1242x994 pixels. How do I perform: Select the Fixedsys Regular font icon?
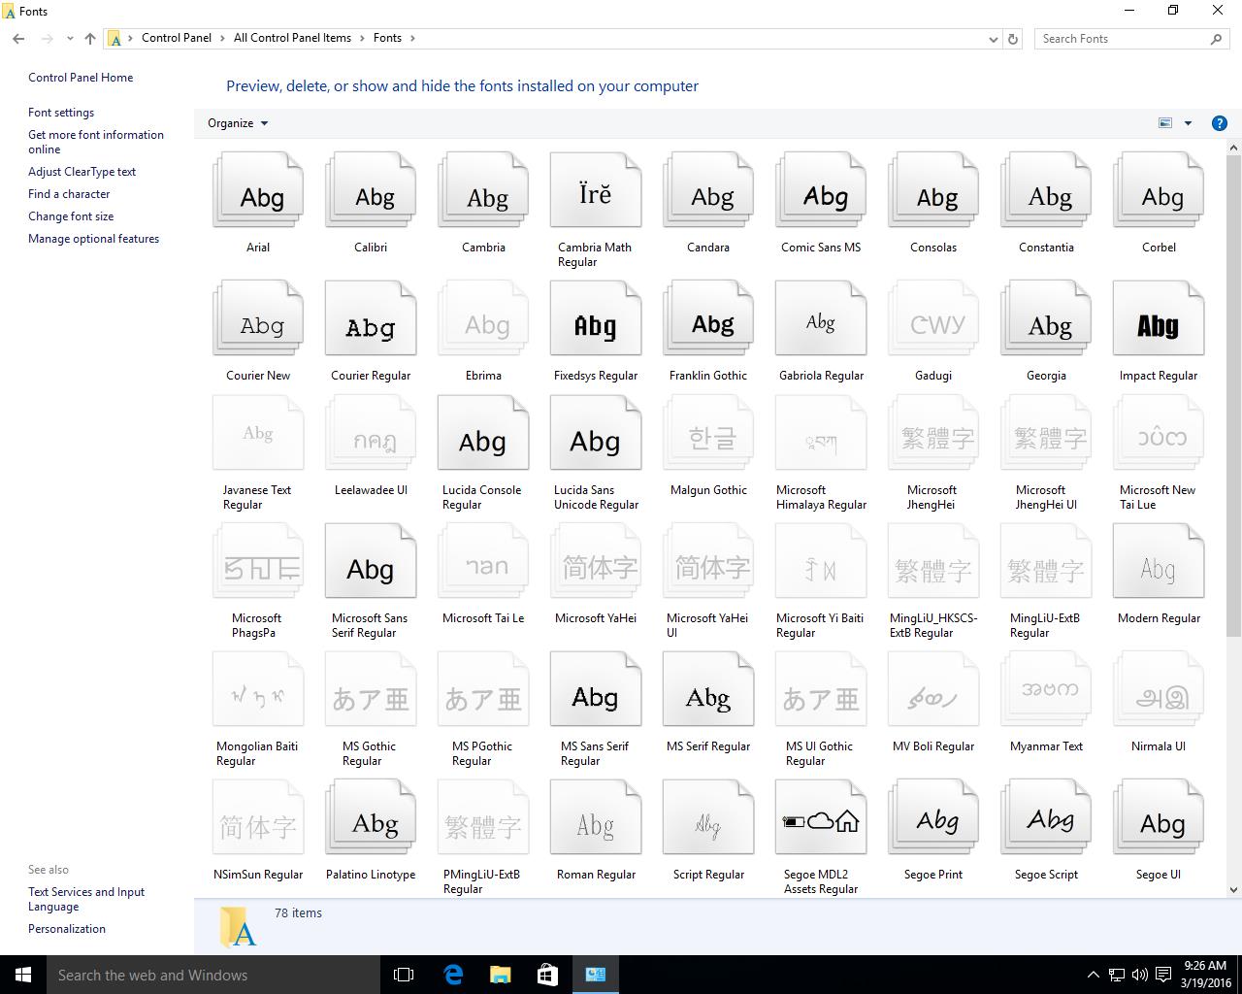[596, 318]
